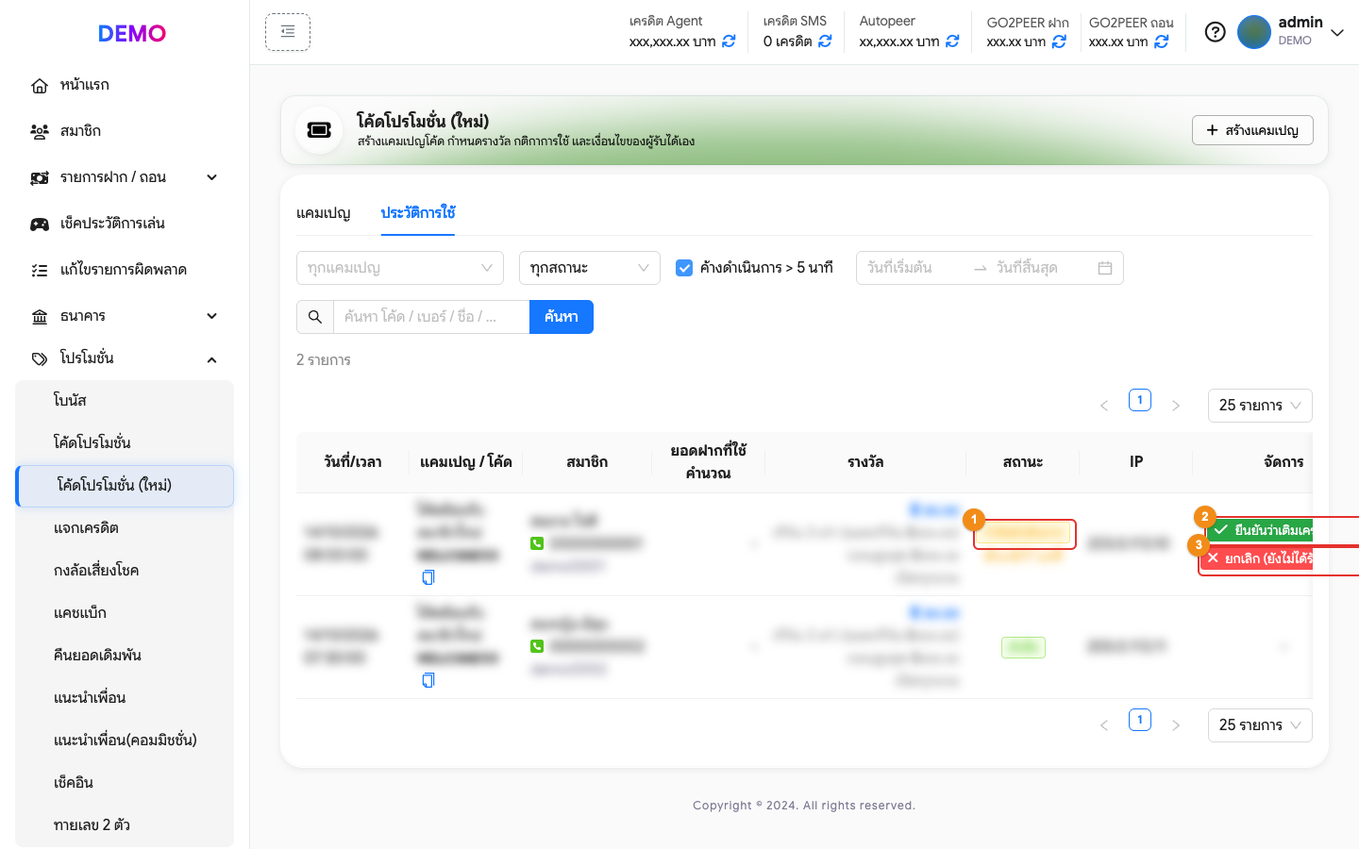Click the สถานะ column header

[x=1023, y=462]
